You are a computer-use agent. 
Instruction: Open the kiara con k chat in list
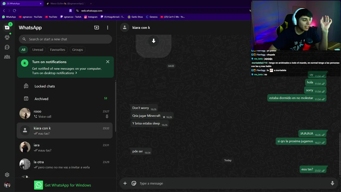(x=65, y=131)
